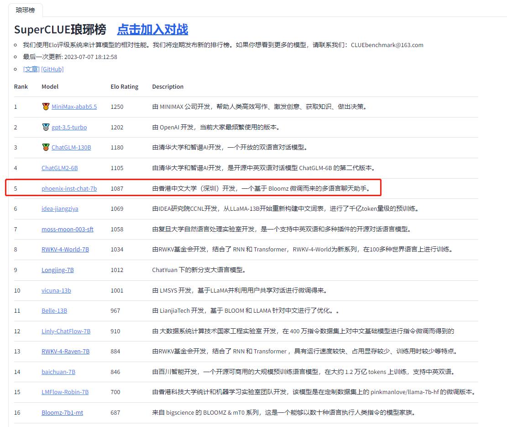The height and width of the screenshot is (427, 507).
Task: Click the bronze medal icon beside ChatGLM-130B
Action: click(46, 147)
